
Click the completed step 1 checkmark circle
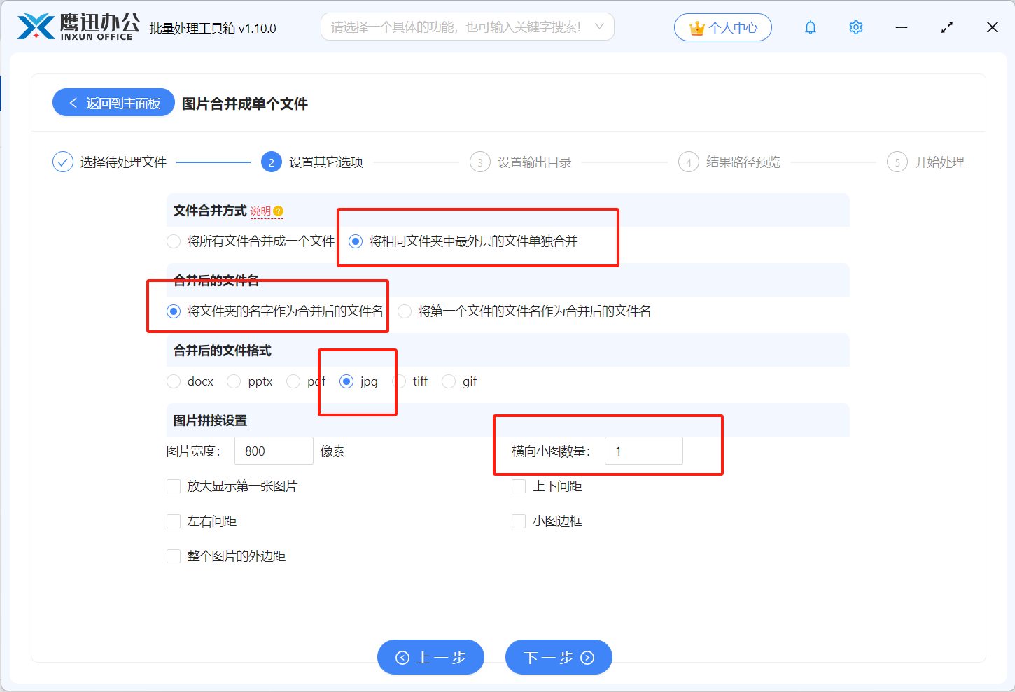[x=63, y=162]
